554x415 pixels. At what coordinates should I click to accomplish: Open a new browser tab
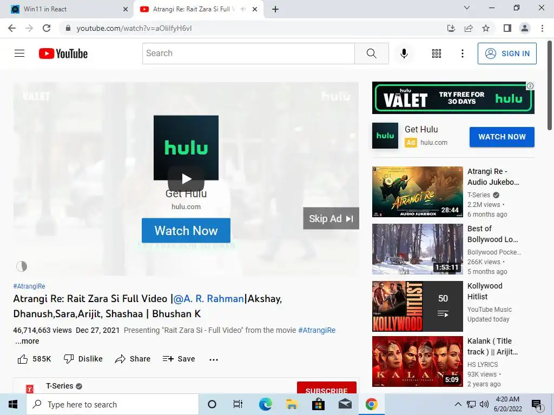(275, 10)
